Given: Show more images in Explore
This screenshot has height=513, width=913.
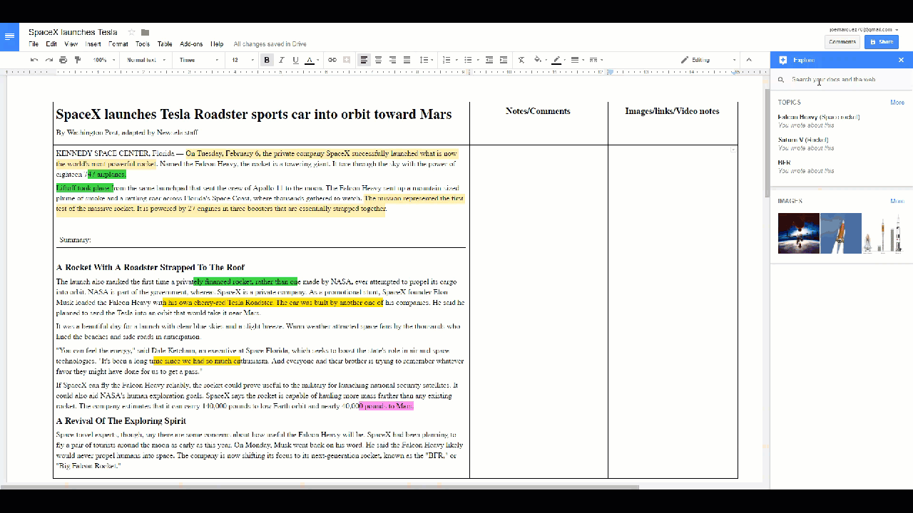Looking at the screenshot, I should coord(897,202).
